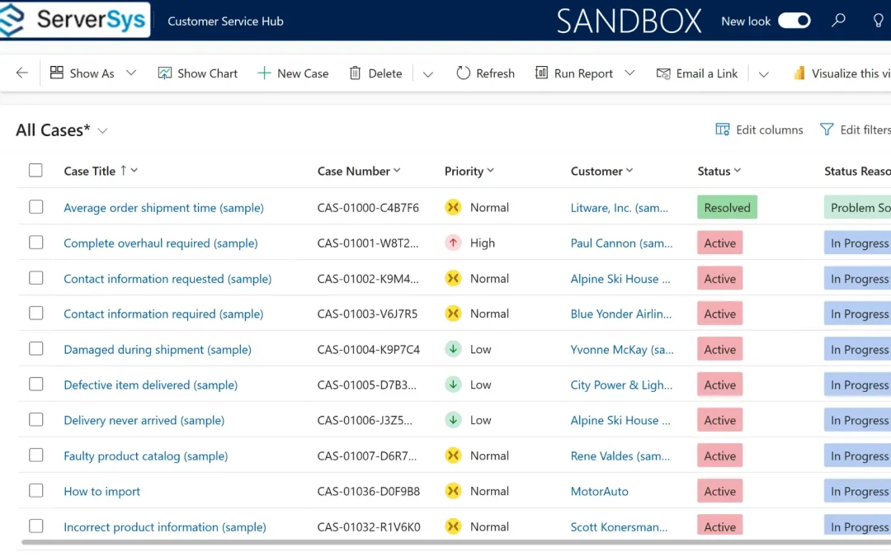Expand the Run Report dropdown arrow
This screenshot has width=891, height=557.
coord(629,73)
